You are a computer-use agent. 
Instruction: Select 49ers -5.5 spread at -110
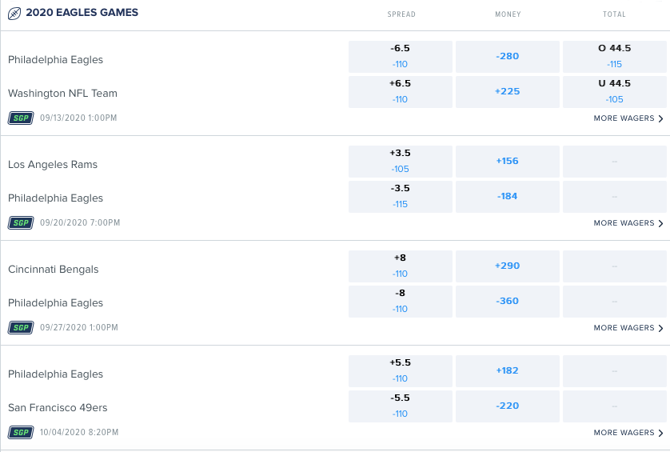[401, 406]
